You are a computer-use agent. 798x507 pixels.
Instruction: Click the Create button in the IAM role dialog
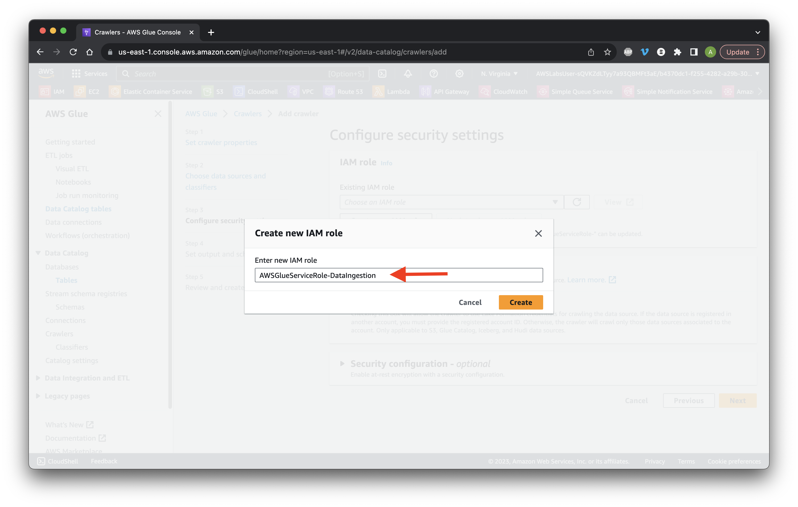pyautogui.click(x=521, y=302)
